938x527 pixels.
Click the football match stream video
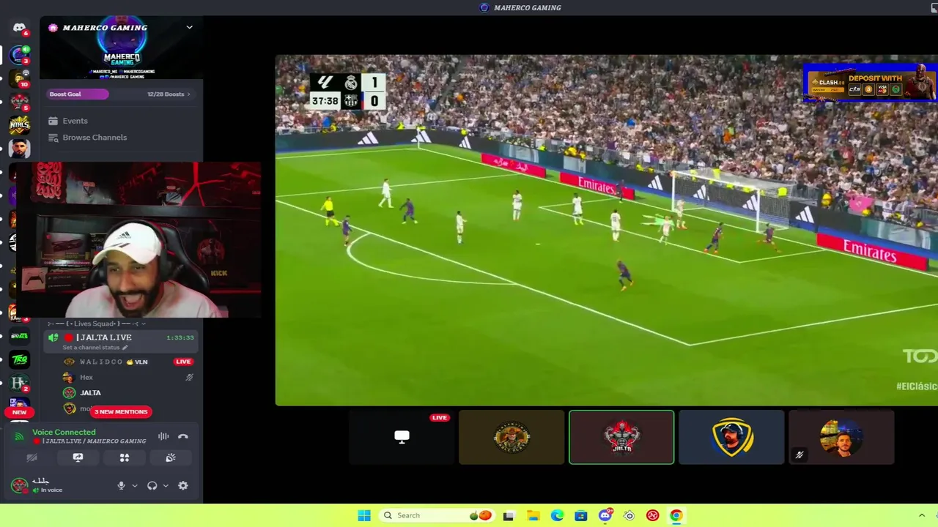coord(606,230)
